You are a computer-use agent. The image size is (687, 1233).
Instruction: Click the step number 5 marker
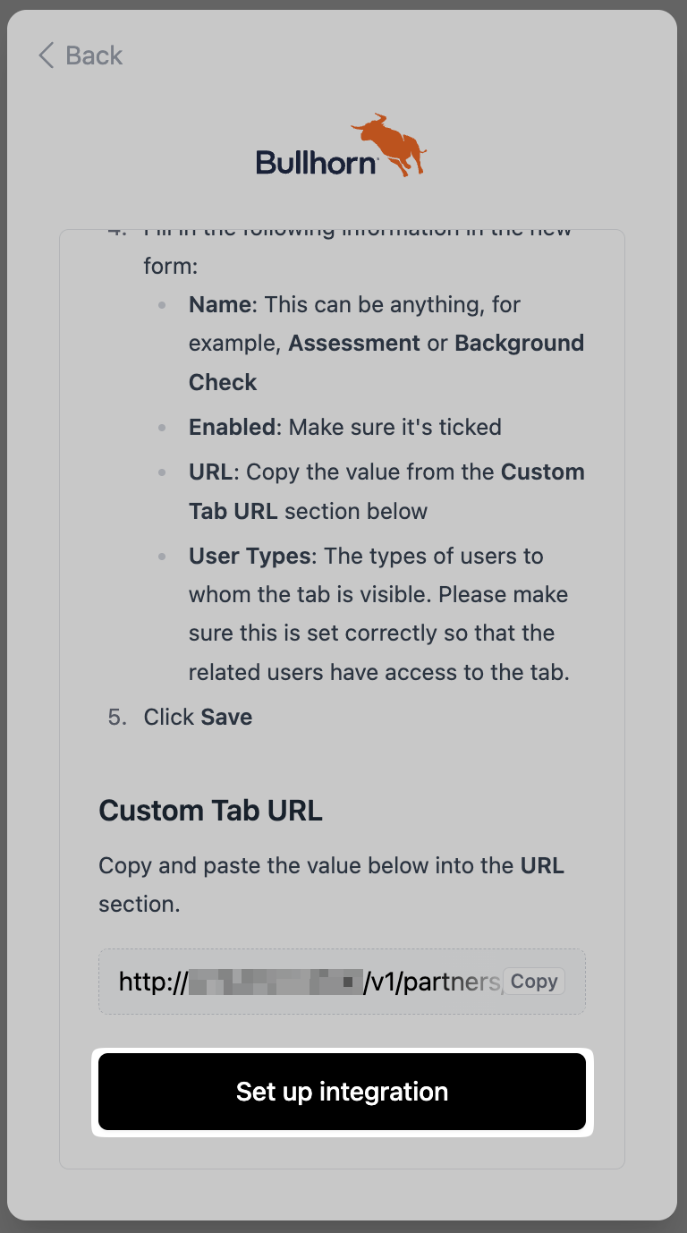(x=117, y=718)
